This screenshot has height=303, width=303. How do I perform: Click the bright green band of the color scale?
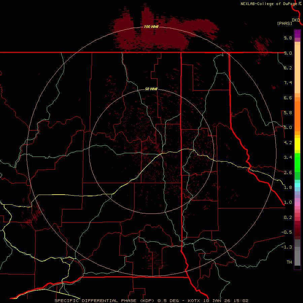point(297,163)
